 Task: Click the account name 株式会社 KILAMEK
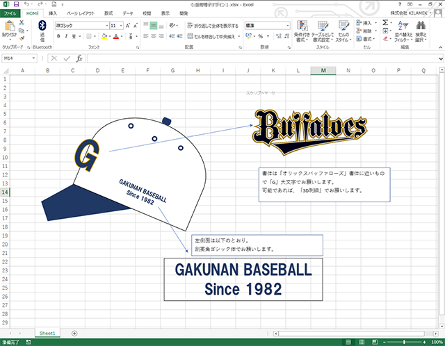click(x=409, y=13)
